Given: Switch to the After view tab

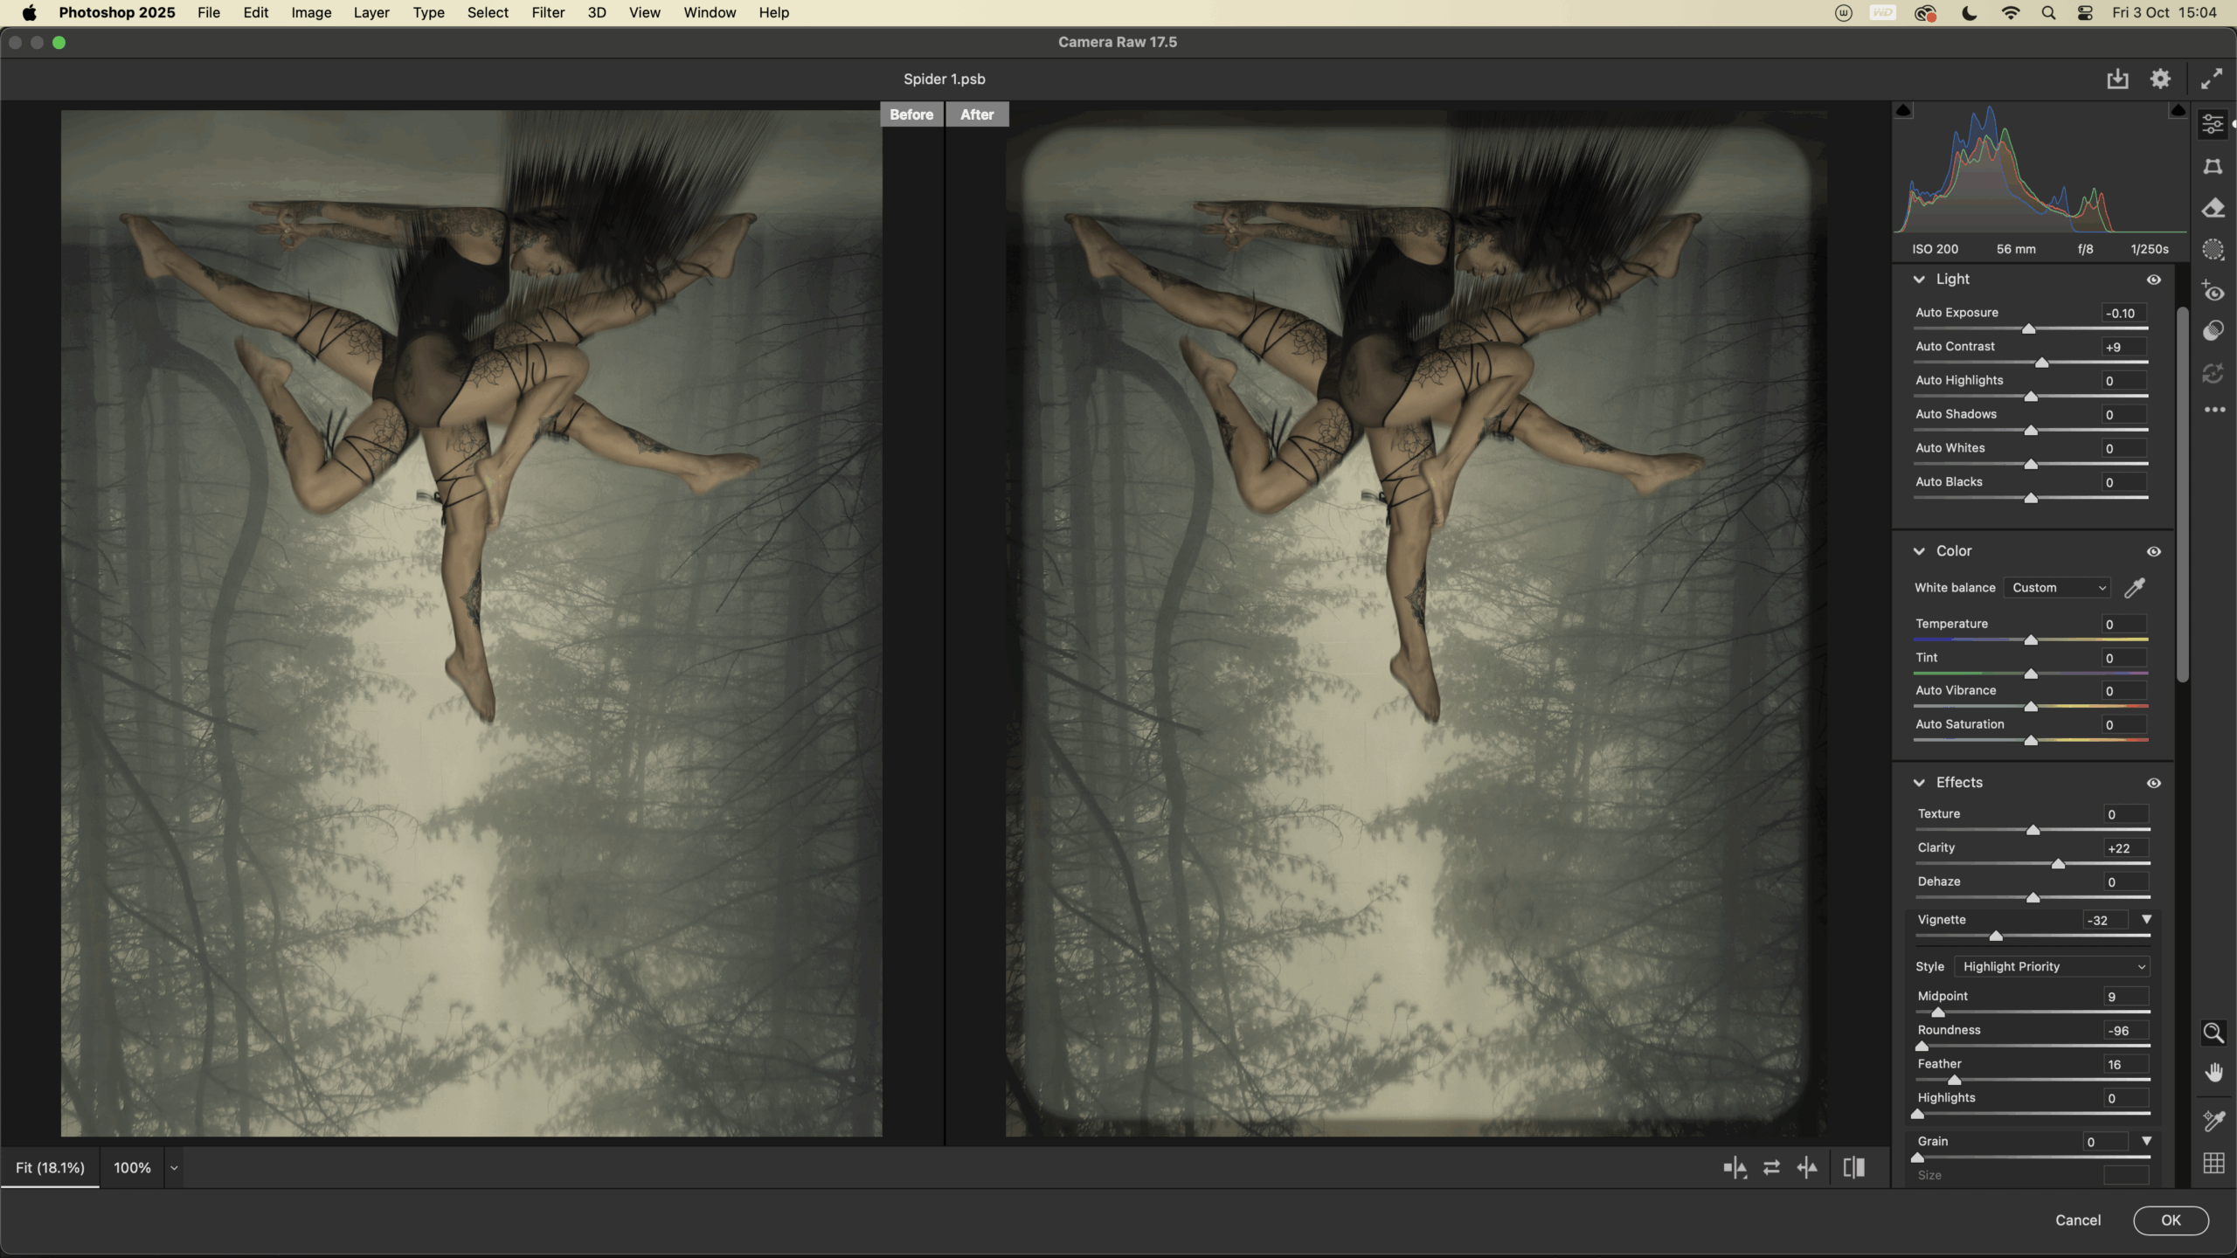Looking at the screenshot, I should [x=976, y=114].
